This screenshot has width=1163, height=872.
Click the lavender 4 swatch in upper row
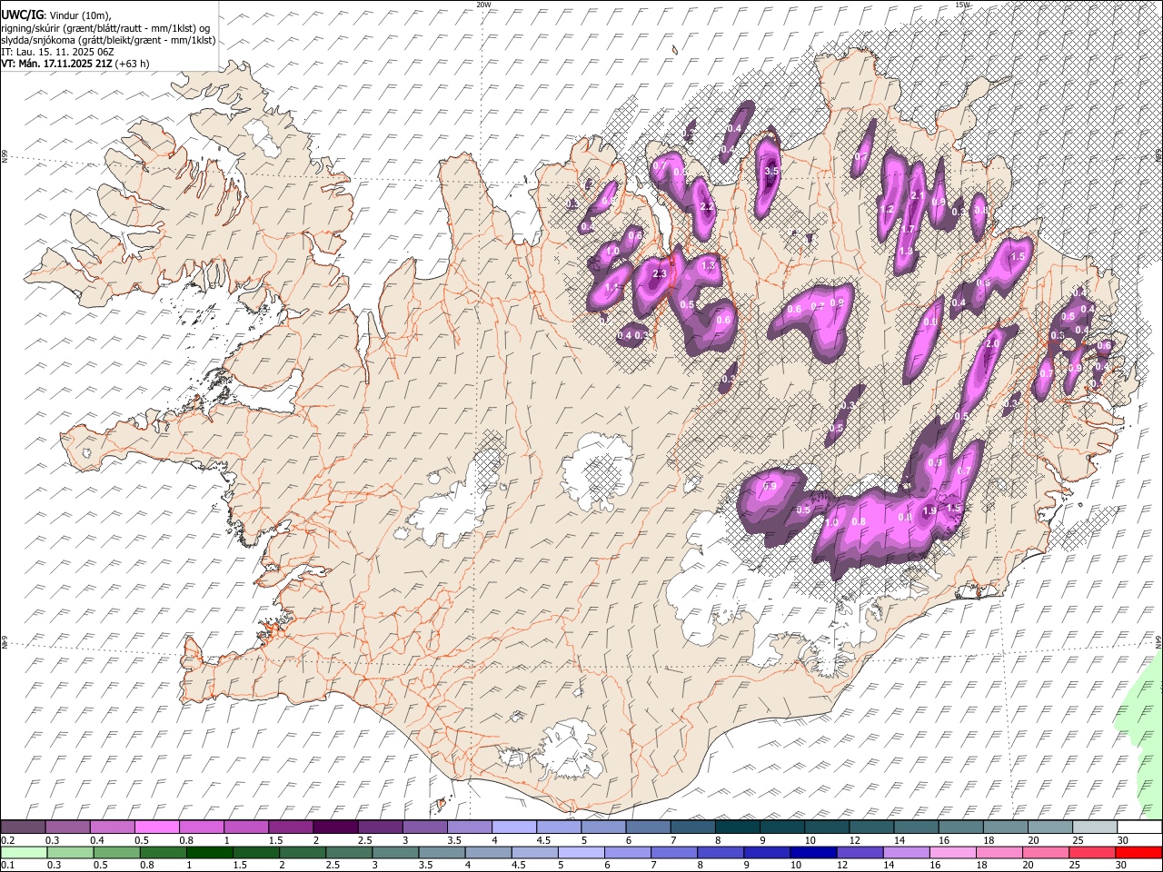pos(514,827)
